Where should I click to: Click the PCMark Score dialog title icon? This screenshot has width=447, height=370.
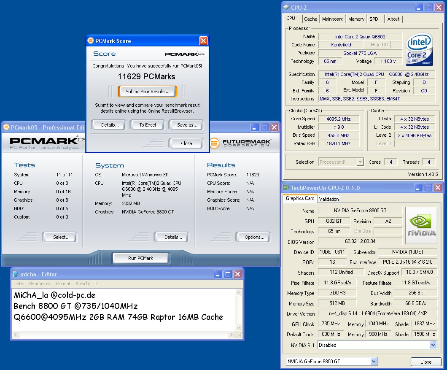(x=90, y=41)
